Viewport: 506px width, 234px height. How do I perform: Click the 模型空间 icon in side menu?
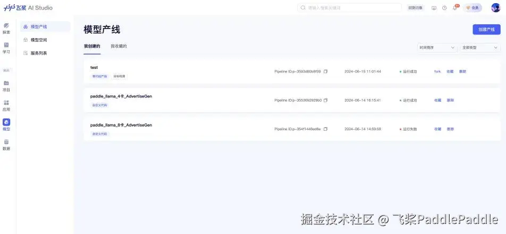[x=26, y=40]
